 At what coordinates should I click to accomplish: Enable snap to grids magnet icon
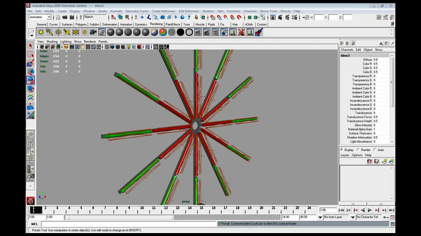213,17
